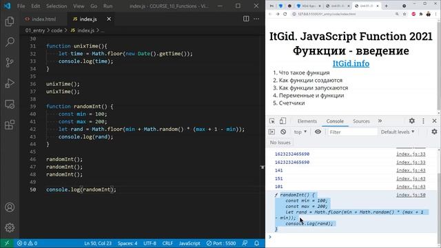
Task: Open the Search view in the activity bar
Action: pyautogui.click(x=10, y=42)
